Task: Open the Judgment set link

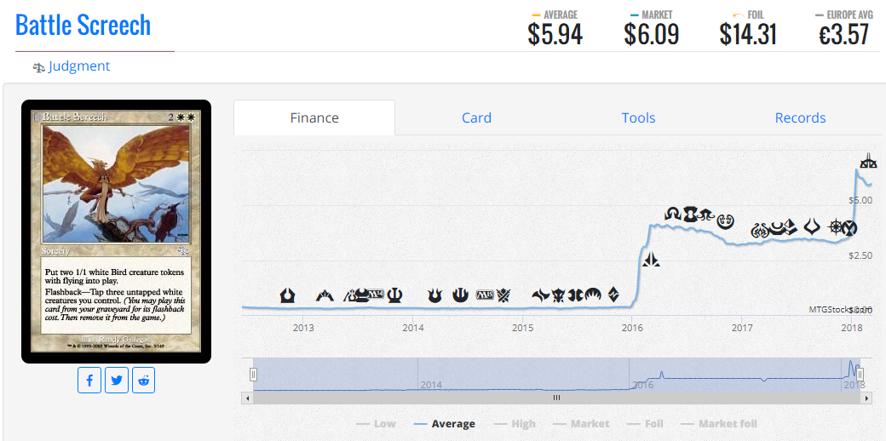Action: point(79,66)
